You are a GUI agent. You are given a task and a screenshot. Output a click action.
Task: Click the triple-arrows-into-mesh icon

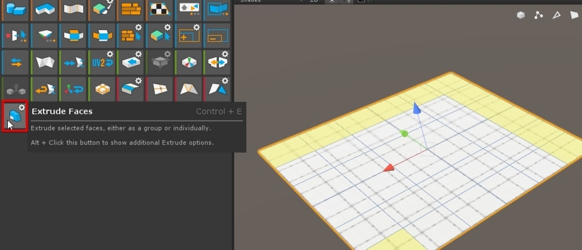73,62
